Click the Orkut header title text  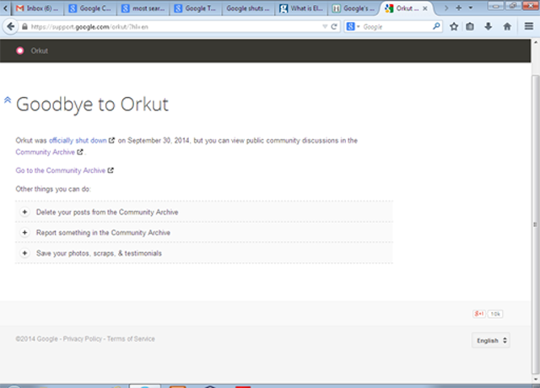[40, 51]
